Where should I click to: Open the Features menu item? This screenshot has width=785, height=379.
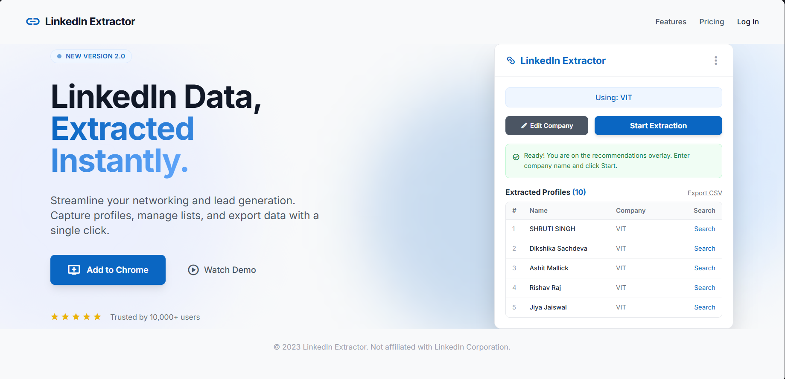671,22
